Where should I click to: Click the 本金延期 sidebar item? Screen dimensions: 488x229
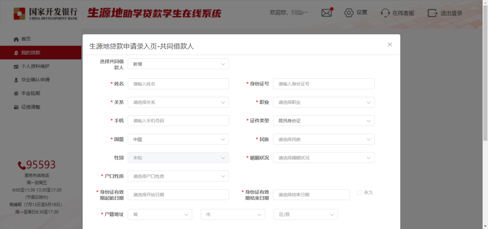pyautogui.click(x=31, y=93)
